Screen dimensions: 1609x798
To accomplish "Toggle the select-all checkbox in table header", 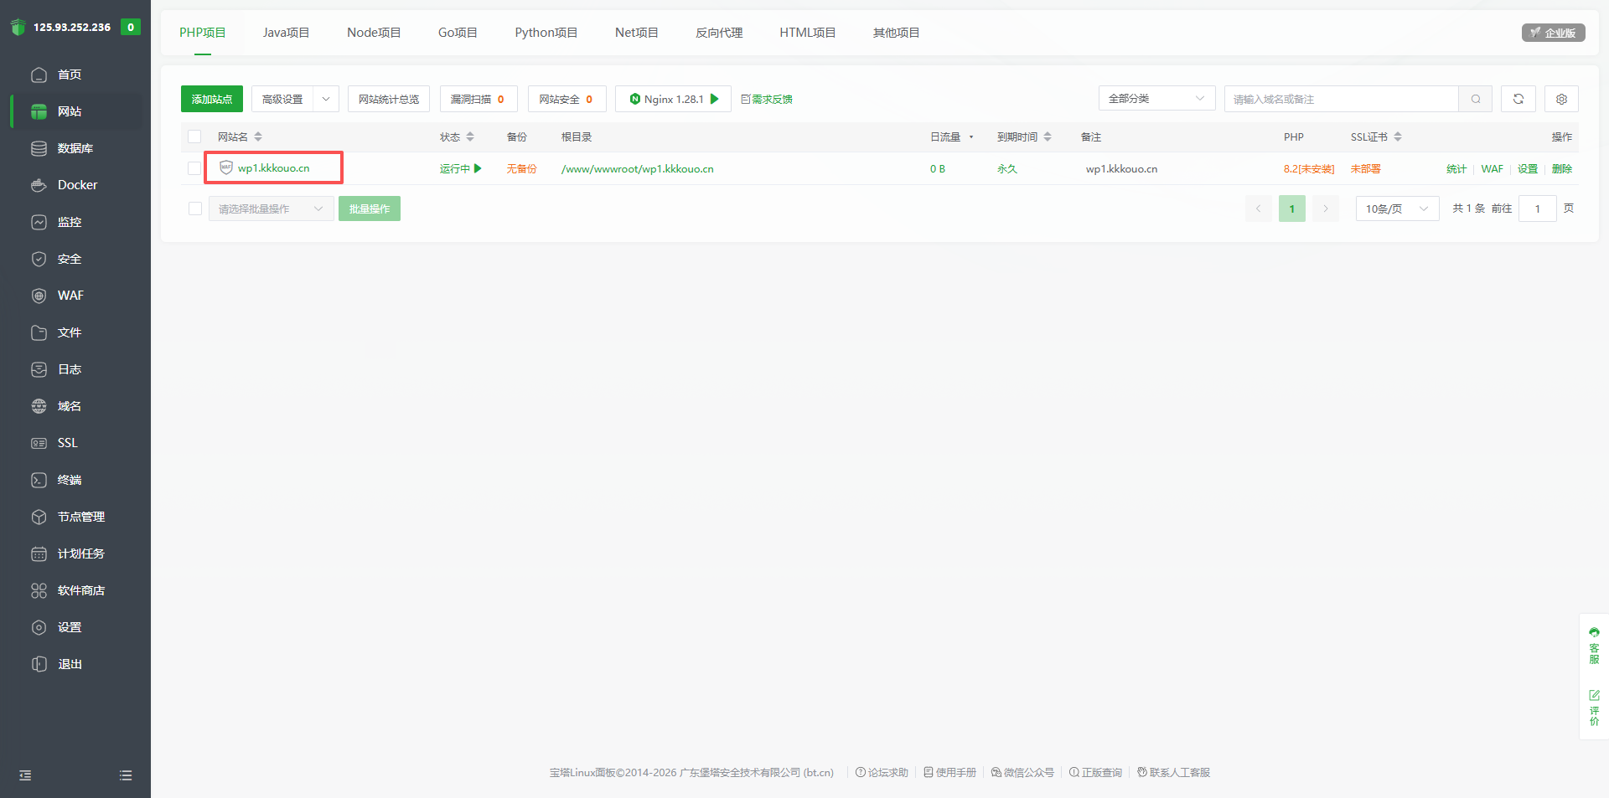I will click(x=194, y=136).
